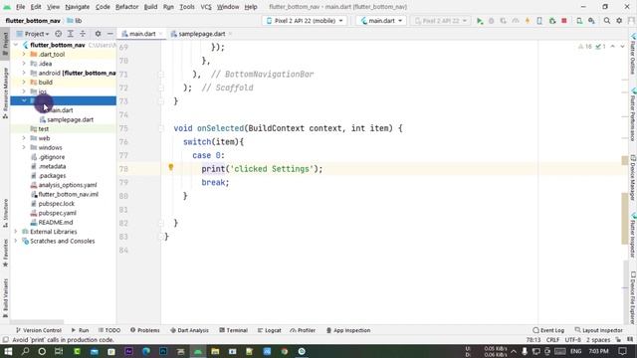Open the Flutter Inspector side panel
Screen dimensions: 637x358
tap(633, 236)
